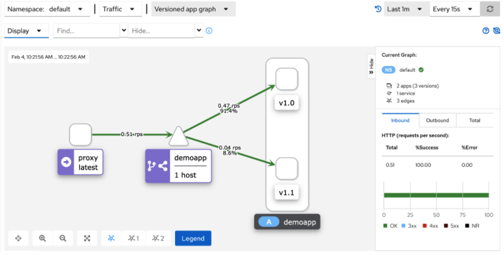Click the Legend button

coord(193,238)
